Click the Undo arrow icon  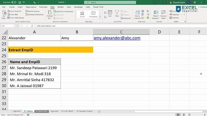click(24, 2)
